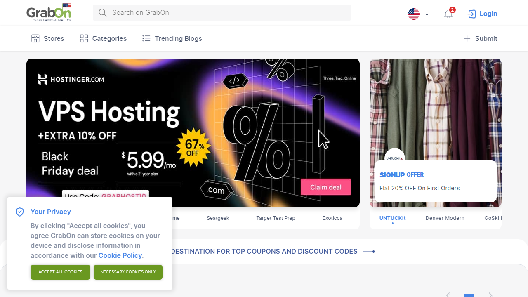Click the search magnifier icon
The image size is (528, 297).
tap(103, 13)
